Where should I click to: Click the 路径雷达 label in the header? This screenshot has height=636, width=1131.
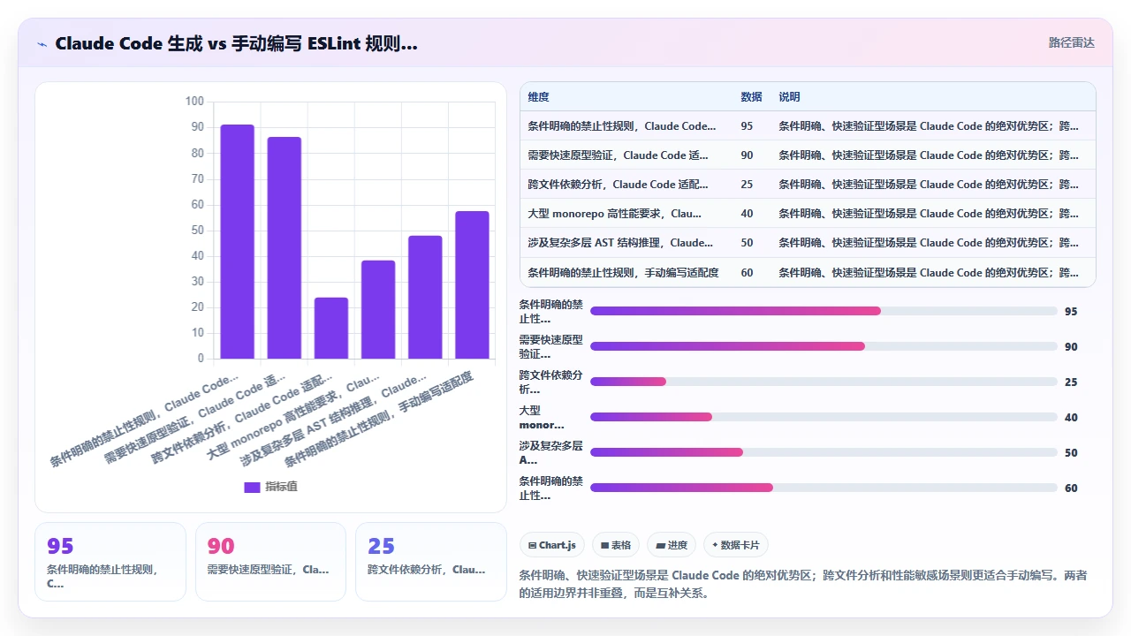point(1071,42)
